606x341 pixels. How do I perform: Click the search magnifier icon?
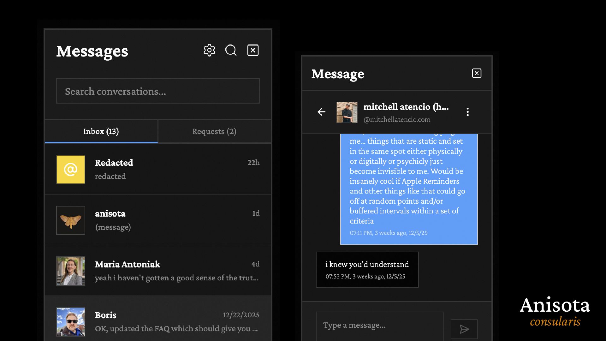tap(231, 50)
